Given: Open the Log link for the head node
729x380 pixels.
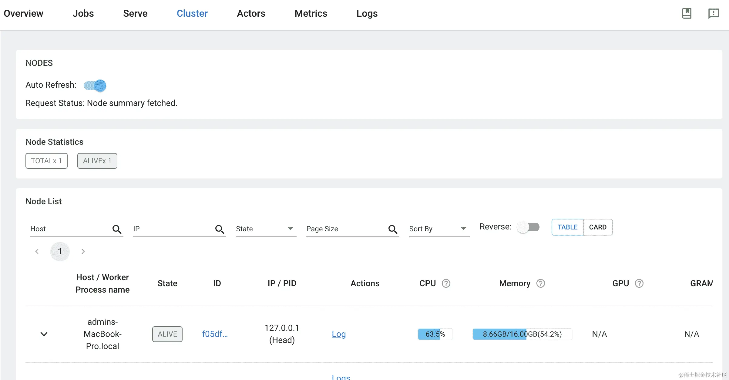Looking at the screenshot, I should coord(338,334).
